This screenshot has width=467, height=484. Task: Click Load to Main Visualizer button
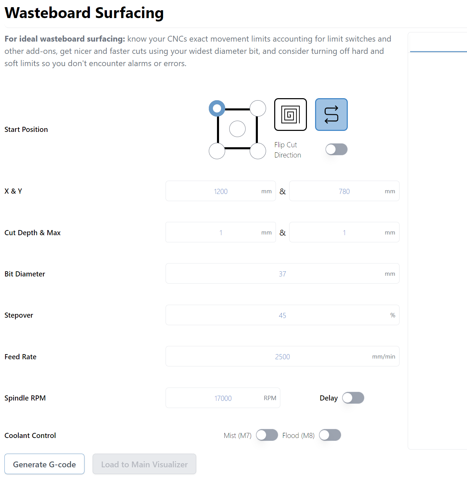click(144, 464)
